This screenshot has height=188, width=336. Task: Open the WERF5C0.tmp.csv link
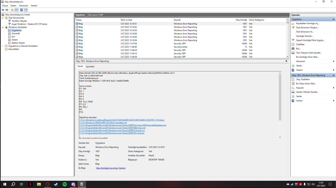(112, 130)
